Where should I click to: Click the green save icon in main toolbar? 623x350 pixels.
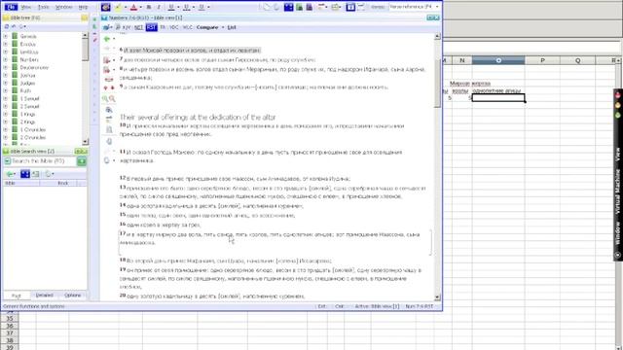pos(299,7)
